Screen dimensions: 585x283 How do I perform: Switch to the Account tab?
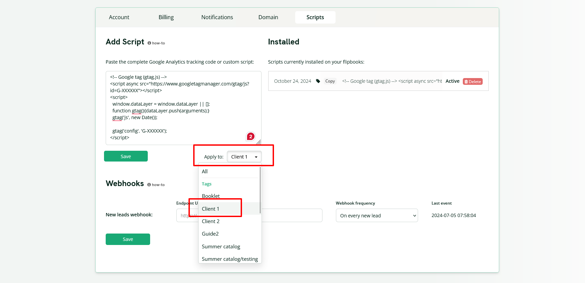(119, 17)
